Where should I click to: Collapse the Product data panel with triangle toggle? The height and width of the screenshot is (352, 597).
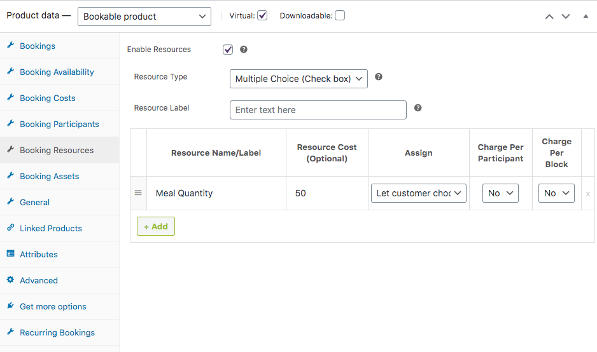click(586, 17)
